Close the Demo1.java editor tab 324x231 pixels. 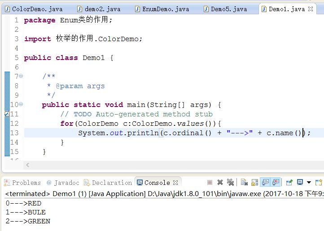point(311,9)
